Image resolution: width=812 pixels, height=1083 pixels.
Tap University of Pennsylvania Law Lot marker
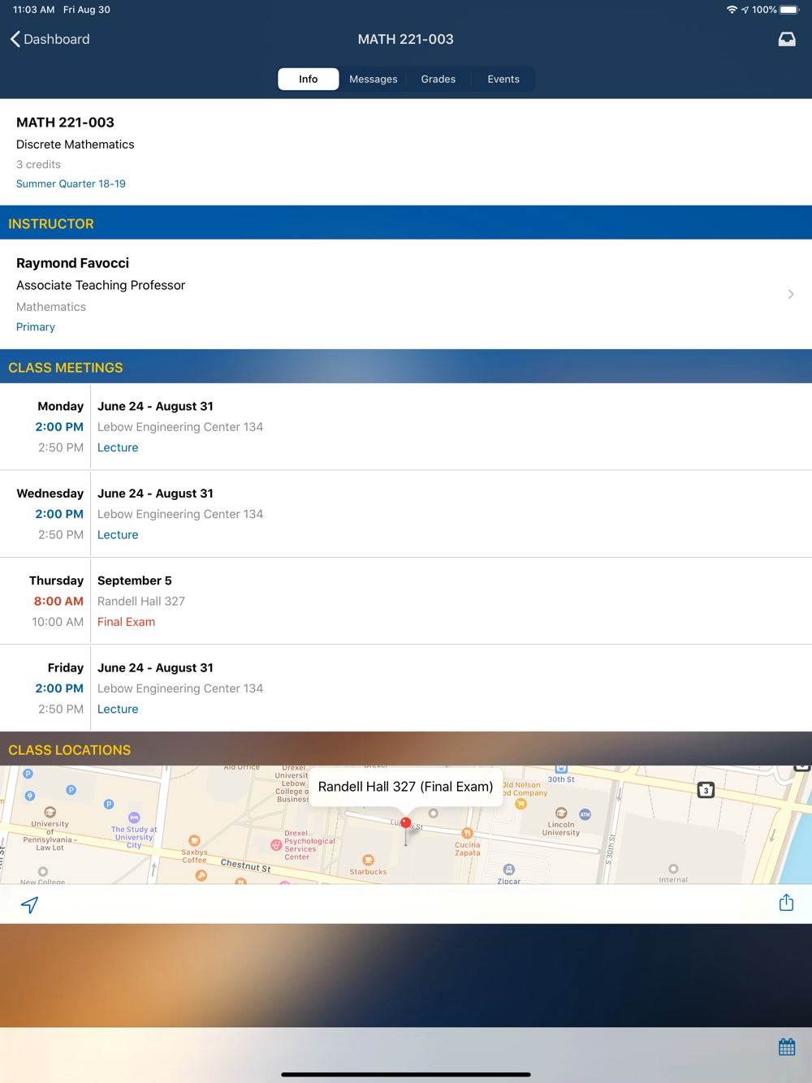50,812
